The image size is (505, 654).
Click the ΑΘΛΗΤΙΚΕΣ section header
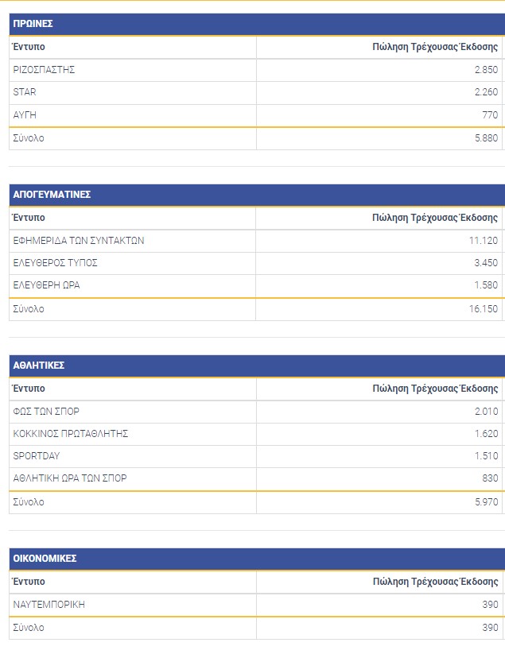(257, 366)
